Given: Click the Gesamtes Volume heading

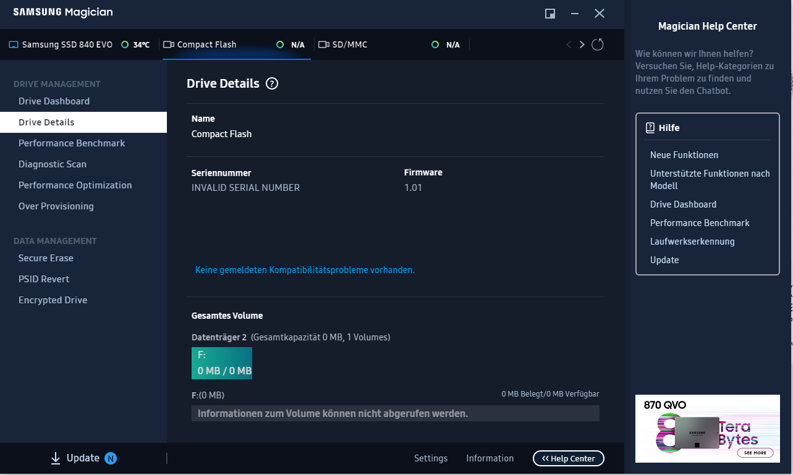Looking at the screenshot, I should pos(227,316).
